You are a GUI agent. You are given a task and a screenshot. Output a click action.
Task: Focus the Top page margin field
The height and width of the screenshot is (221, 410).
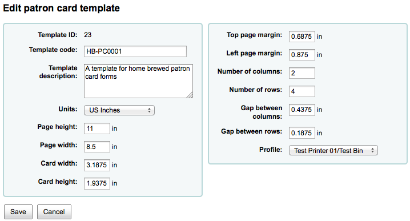[302, 37]
